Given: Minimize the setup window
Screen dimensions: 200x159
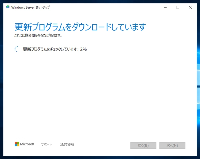Looking at the screenshot, I should tap(165, 7).
